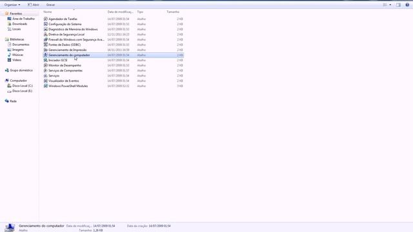Select the Iniciador iSCSI shortcut icon
Viewport: 413px width, 232px height.
point(46,60)
